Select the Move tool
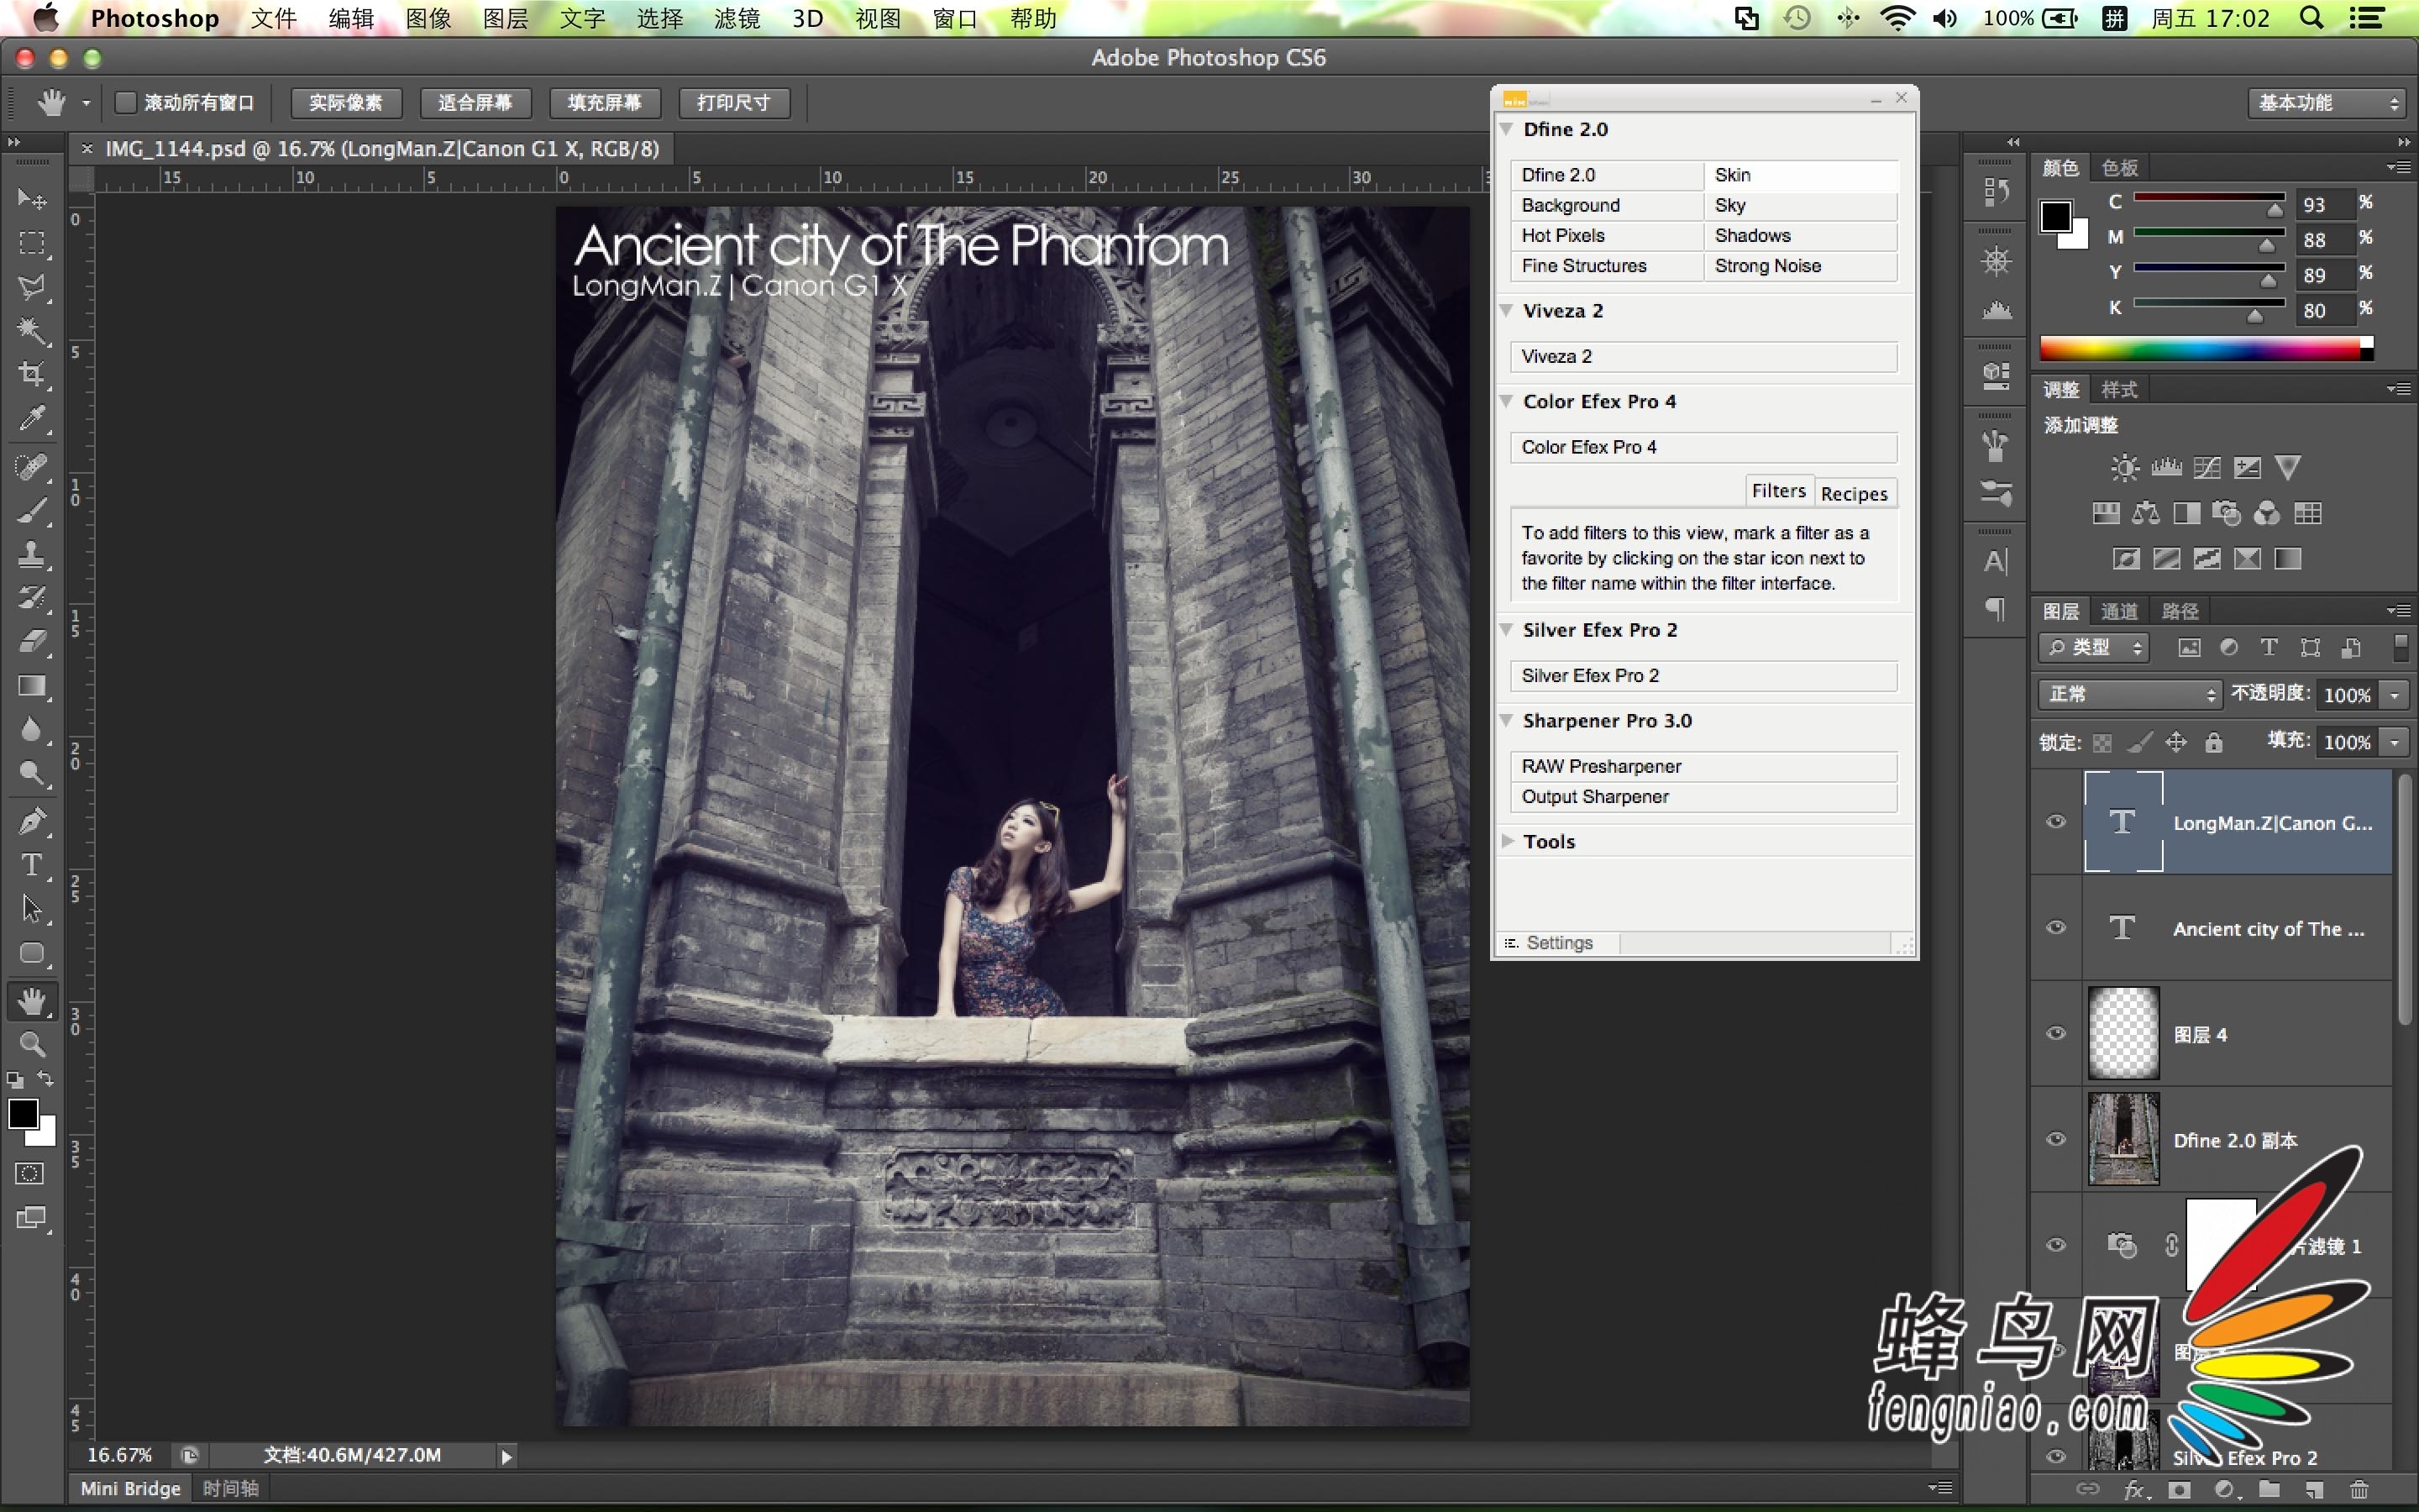This screenshot has width=2419, height=1512. point(32,199)
